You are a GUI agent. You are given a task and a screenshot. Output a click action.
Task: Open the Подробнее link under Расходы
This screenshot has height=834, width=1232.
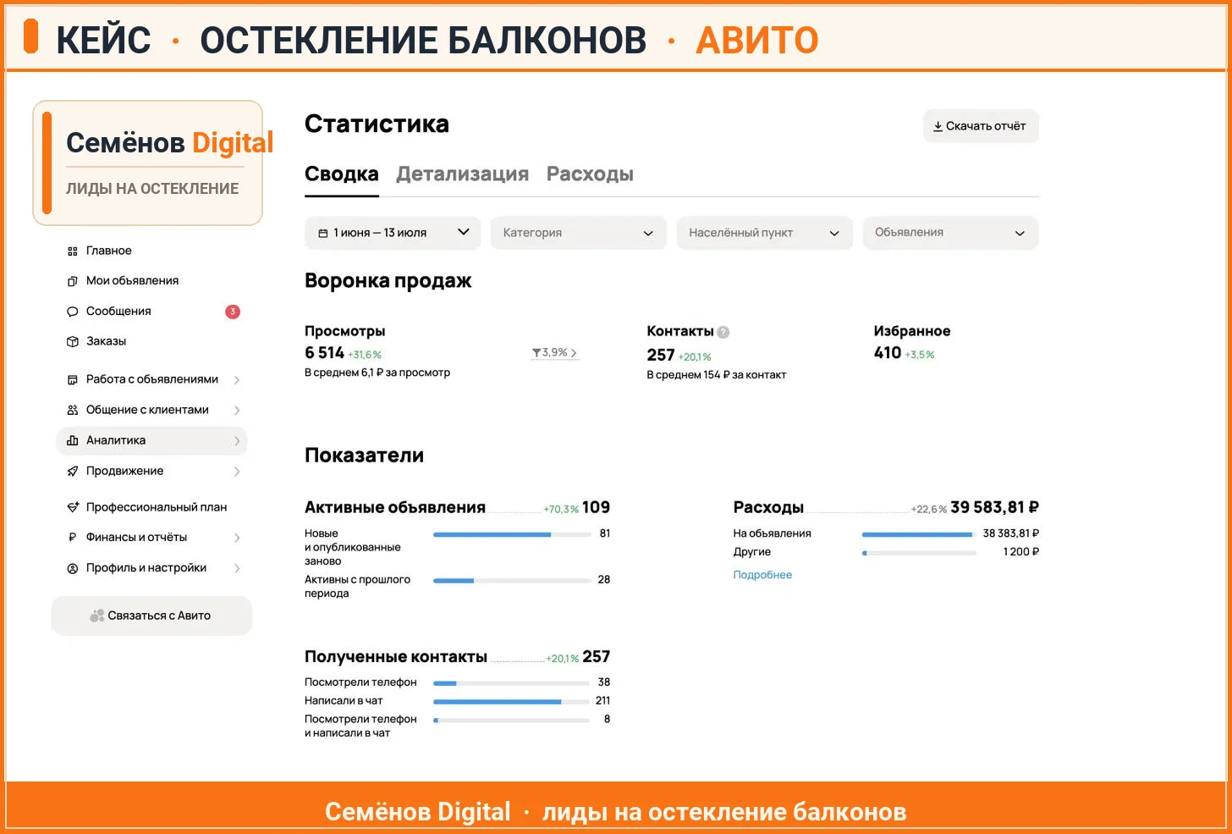(762, 575)
